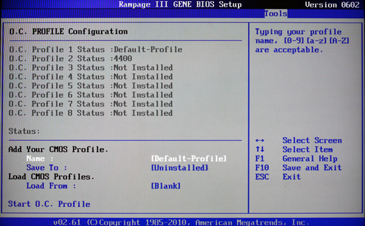Click the up-down arrows Select Item icon
Image resolution: width=365 pixels, height=226 pixels.
coord(260,149)
